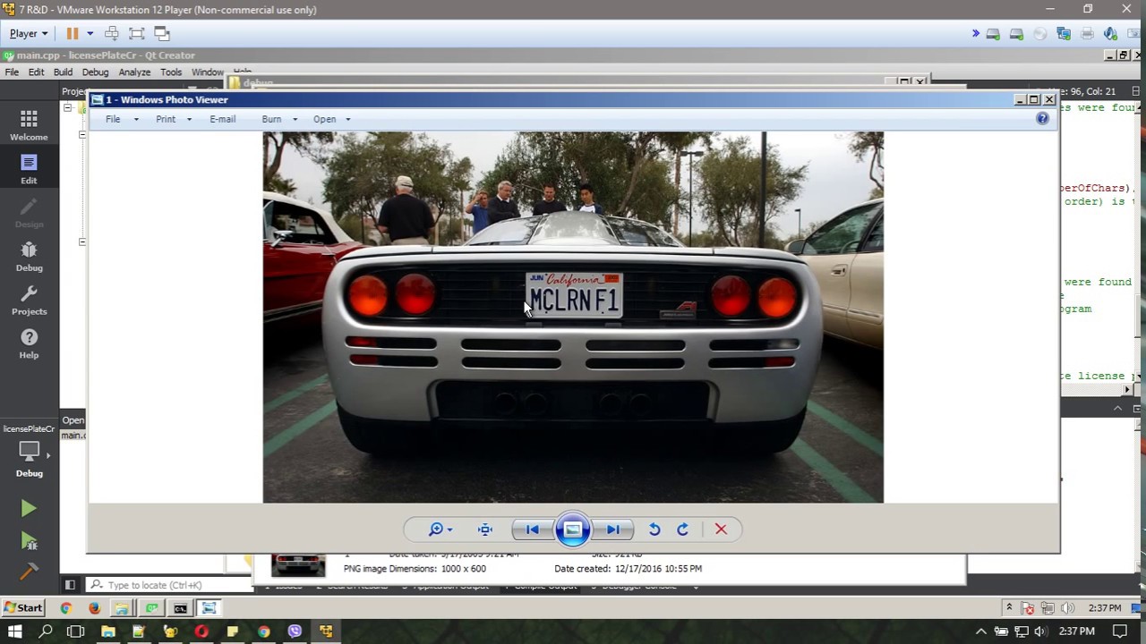Open Qt Creator Debug menu

coord(95,72)
